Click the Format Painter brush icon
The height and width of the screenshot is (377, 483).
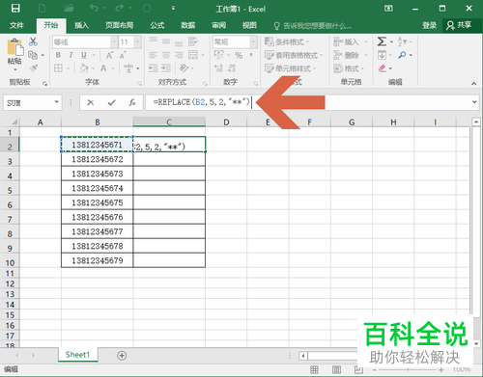coord(33,68)
